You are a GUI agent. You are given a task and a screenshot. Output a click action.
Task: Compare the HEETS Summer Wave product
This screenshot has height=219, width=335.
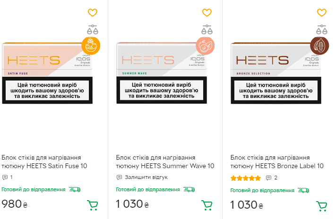click(207, 29)
